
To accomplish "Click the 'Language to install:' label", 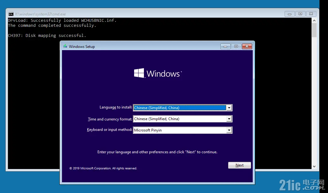I will coord(116,107).
